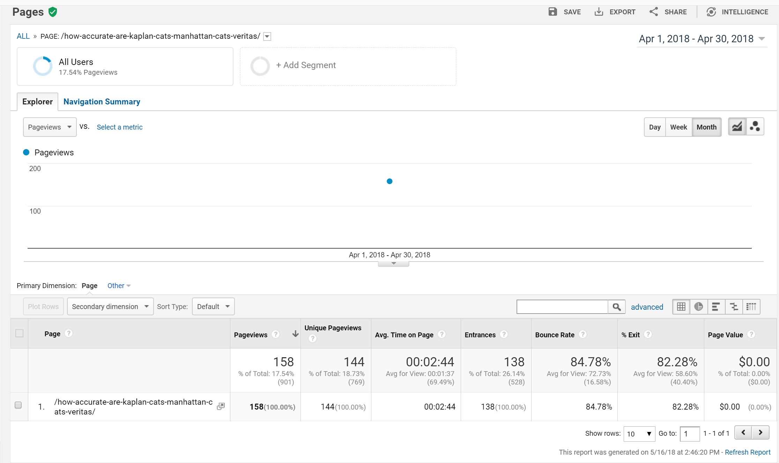Viewport: 779px width, 463px height.
Task: Choose the comparison view icon
Action: (x=734, y=307)
